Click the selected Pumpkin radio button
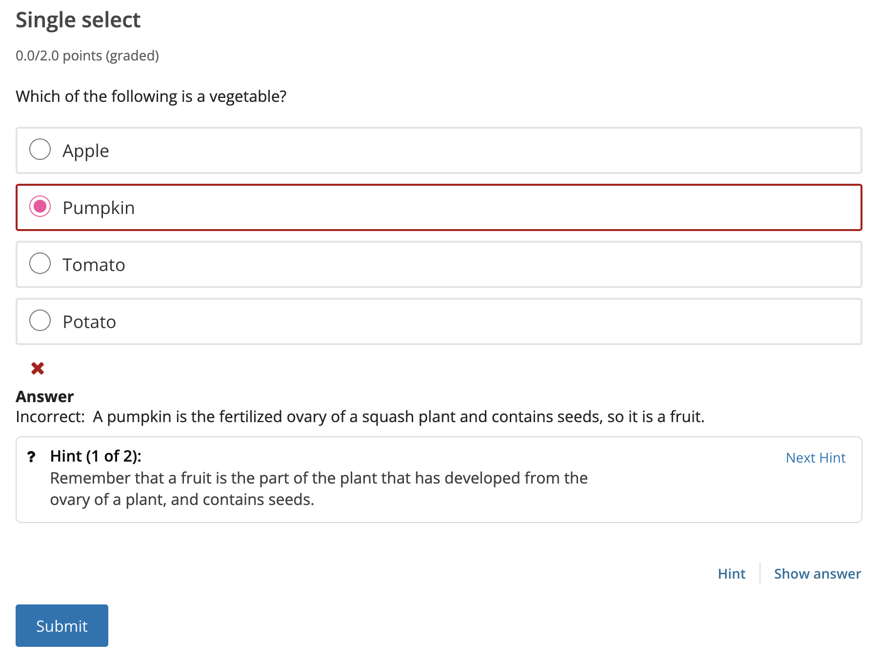 [40, 207]
